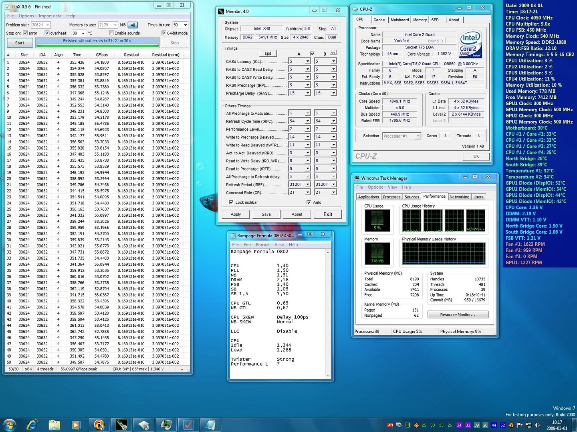This screenshot has width=577, height=432.
Task: Click the All button in LinX
Action: tap(133, 25)
